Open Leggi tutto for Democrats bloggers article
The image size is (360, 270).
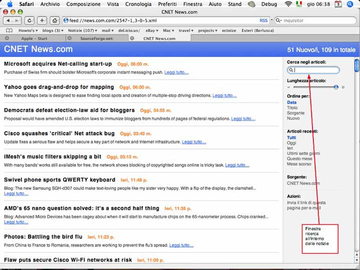[x=243, y=118]
